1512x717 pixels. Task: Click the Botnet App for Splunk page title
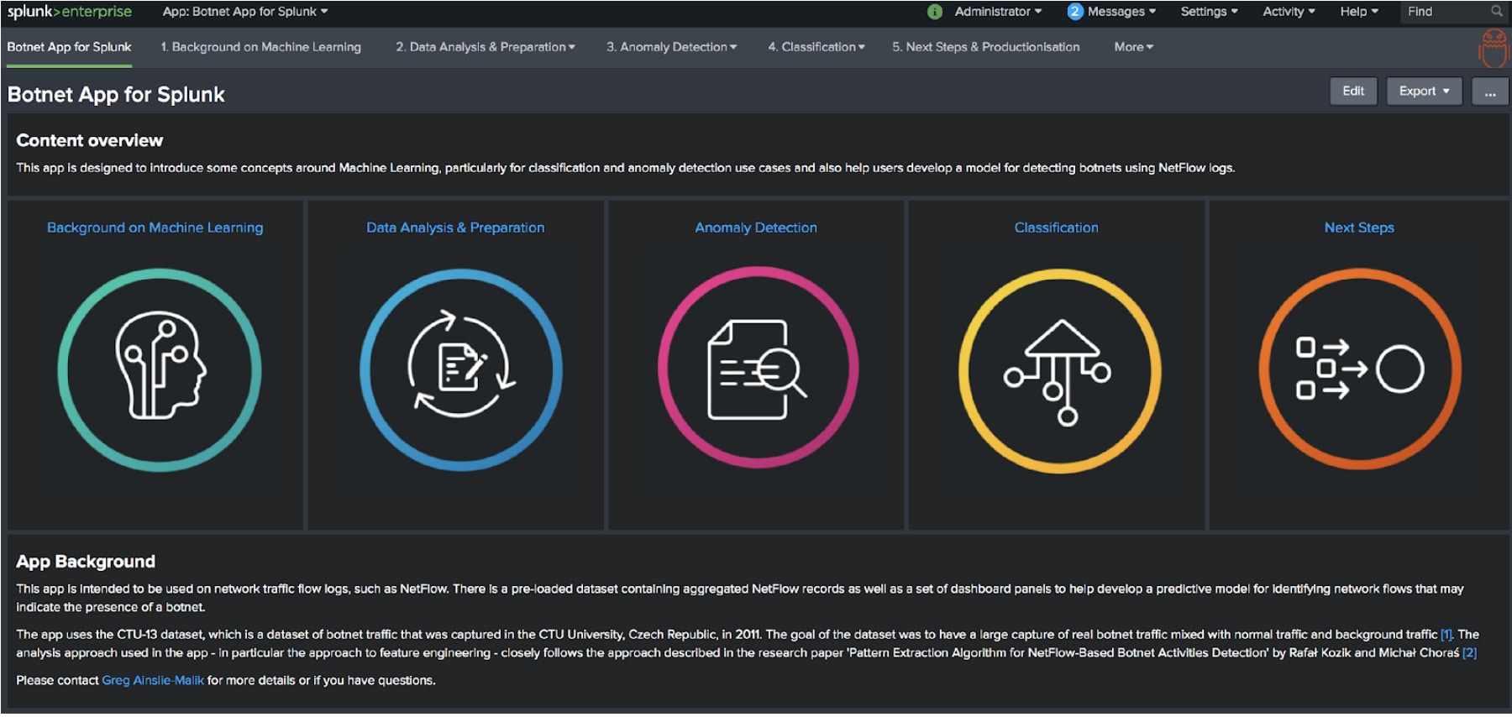pyautogui.click(x=116, y=95)
